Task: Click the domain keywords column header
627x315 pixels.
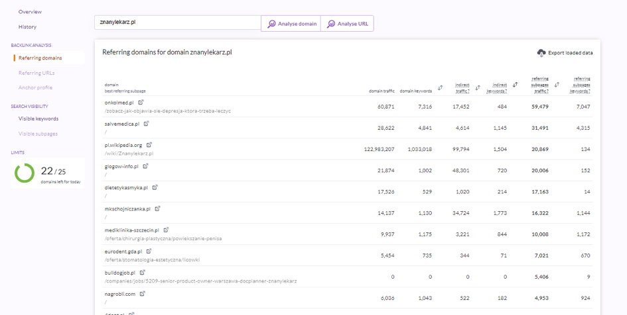Action: point(416,91)
